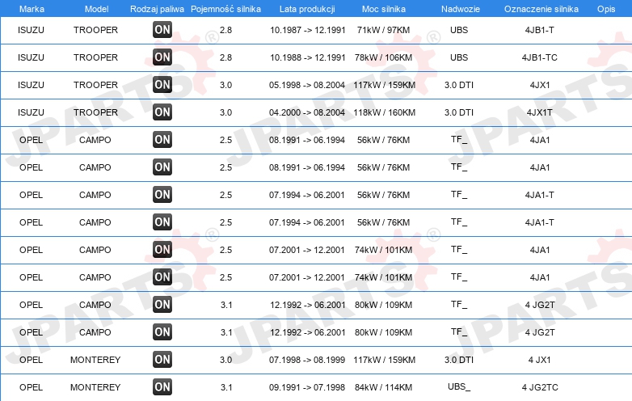Viewport: 632px width, 401px height.
Task: Click 117kW / 159KM in the OPEL Monterey row
Action: pos(384,360)
